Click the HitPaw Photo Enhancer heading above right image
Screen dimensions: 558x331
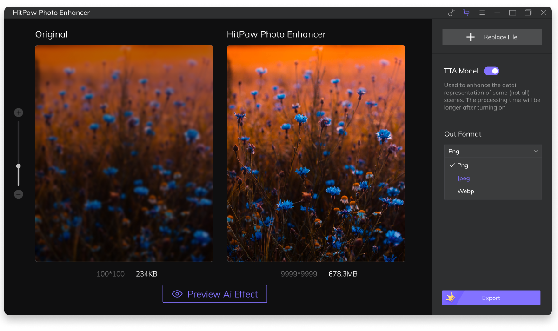[x=276, y=34]
